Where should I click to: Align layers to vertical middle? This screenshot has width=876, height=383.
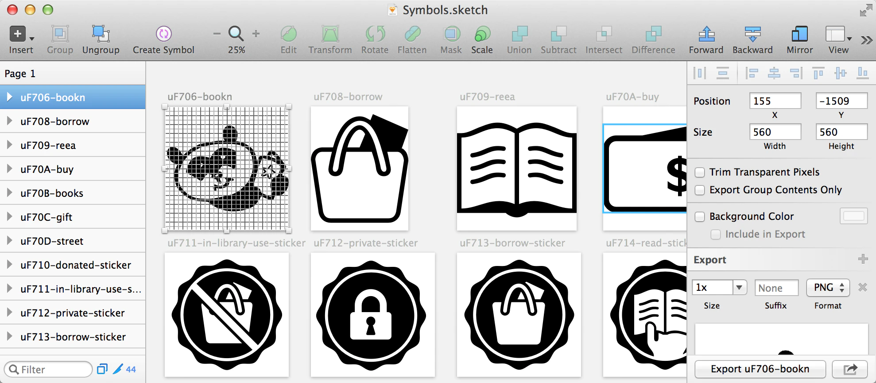[x=840, y=73]
